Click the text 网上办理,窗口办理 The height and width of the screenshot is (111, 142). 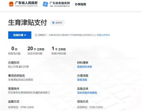pos(18,67)
